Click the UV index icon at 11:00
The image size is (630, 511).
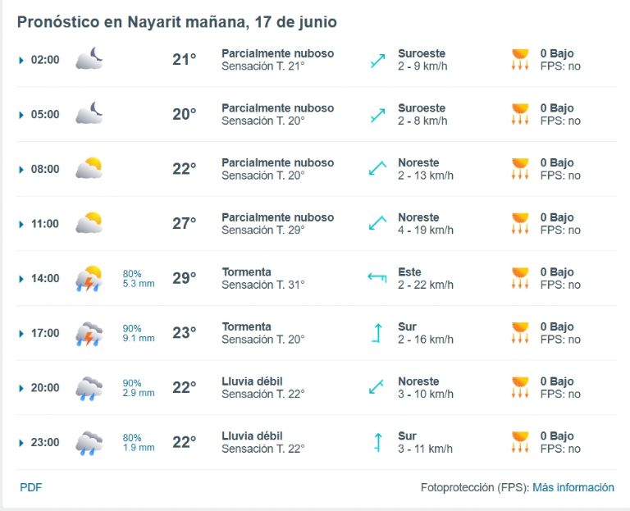point(520,223)
